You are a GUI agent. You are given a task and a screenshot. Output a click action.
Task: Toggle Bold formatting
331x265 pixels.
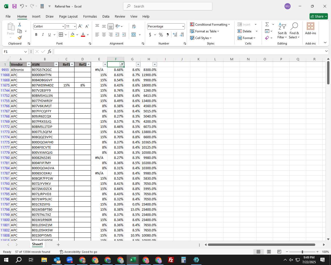pos(36,34)
